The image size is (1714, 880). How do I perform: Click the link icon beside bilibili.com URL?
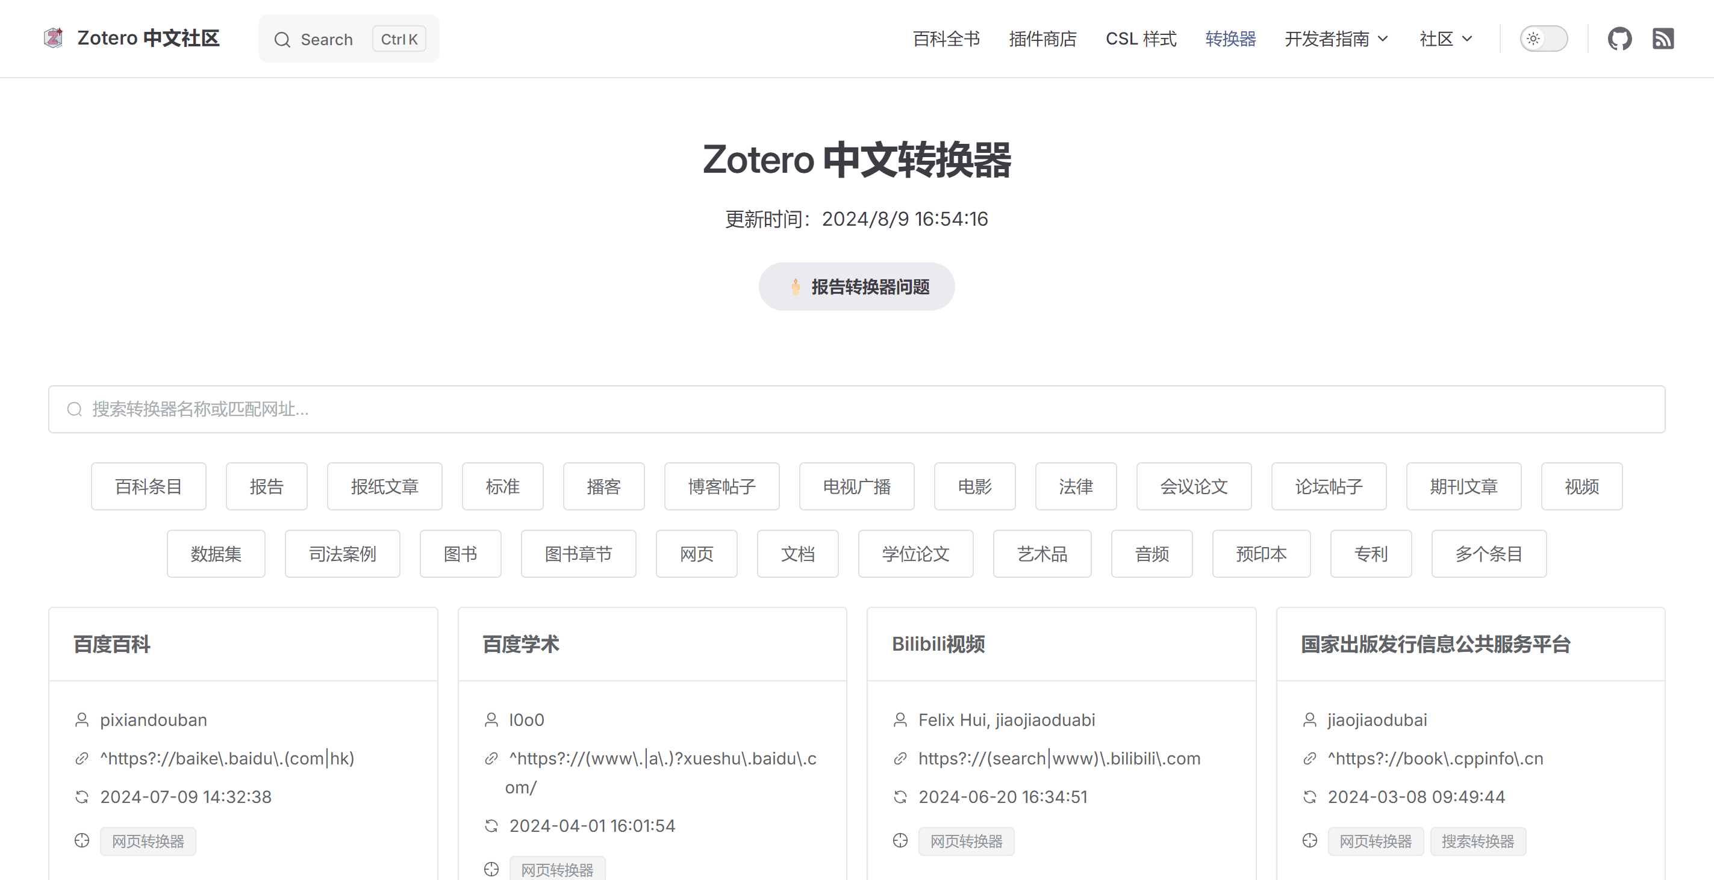pos(900,758)
